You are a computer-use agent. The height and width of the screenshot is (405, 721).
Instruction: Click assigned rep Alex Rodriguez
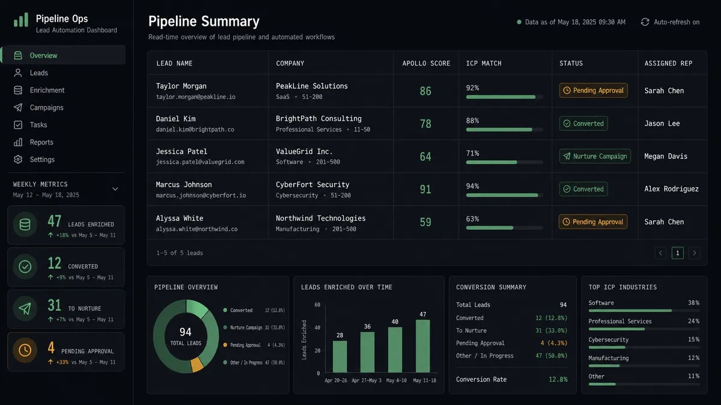672,189
